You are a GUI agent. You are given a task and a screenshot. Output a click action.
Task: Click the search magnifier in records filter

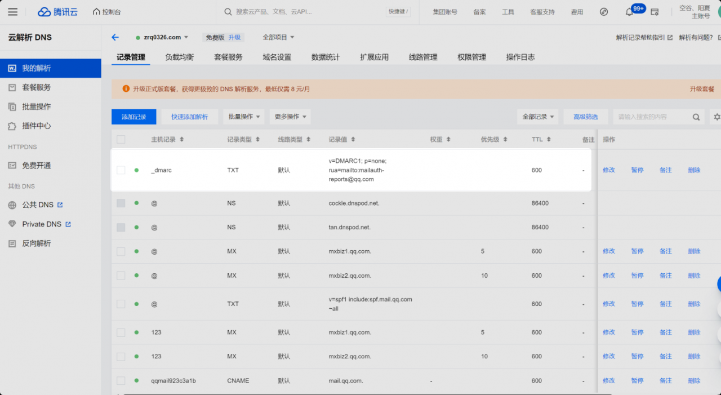click(696, 117)
